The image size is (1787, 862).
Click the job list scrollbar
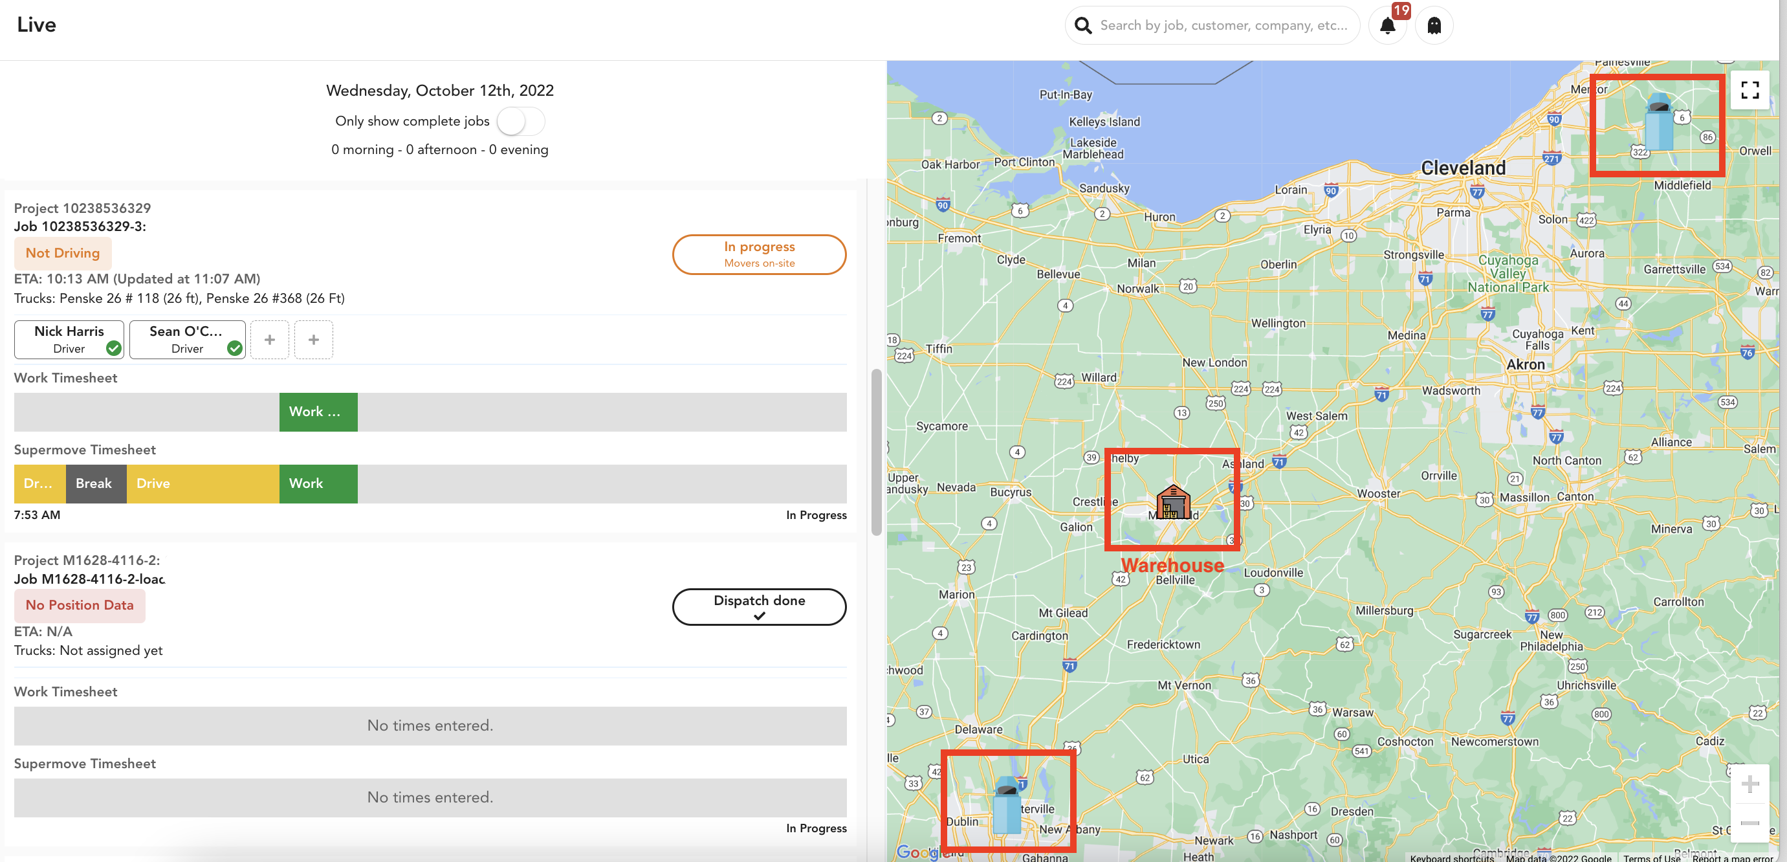point(876,452)
